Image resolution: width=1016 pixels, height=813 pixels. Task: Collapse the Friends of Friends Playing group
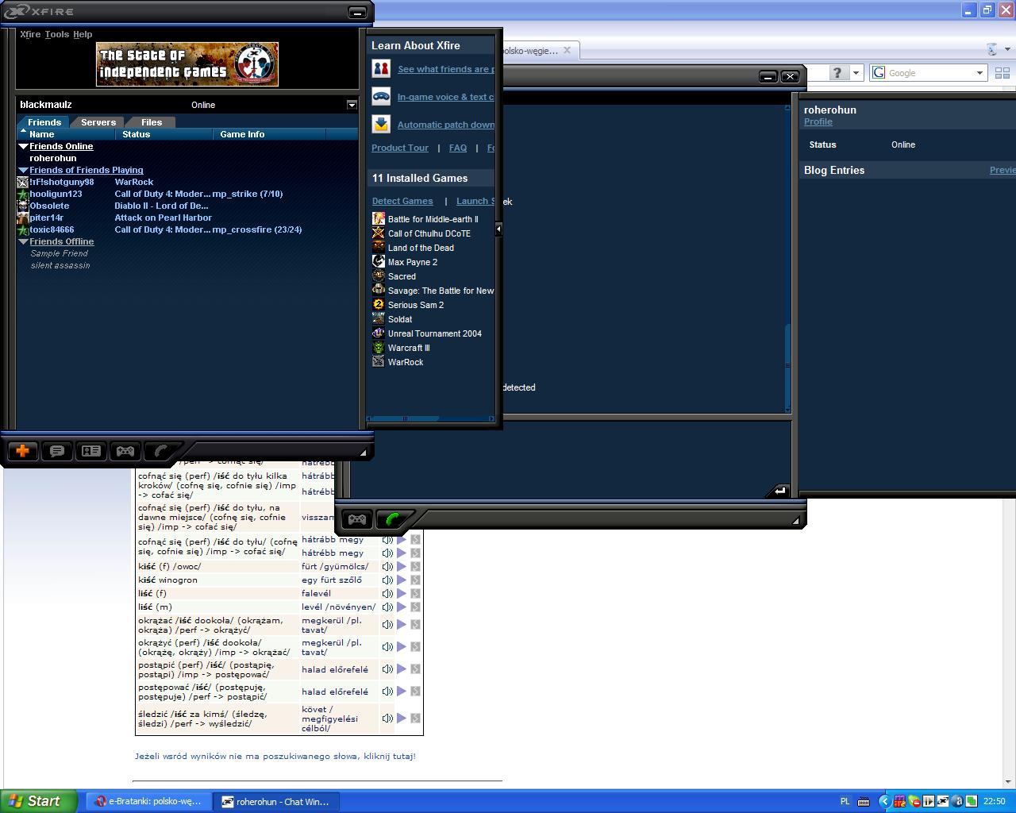[x=24, y=171]
